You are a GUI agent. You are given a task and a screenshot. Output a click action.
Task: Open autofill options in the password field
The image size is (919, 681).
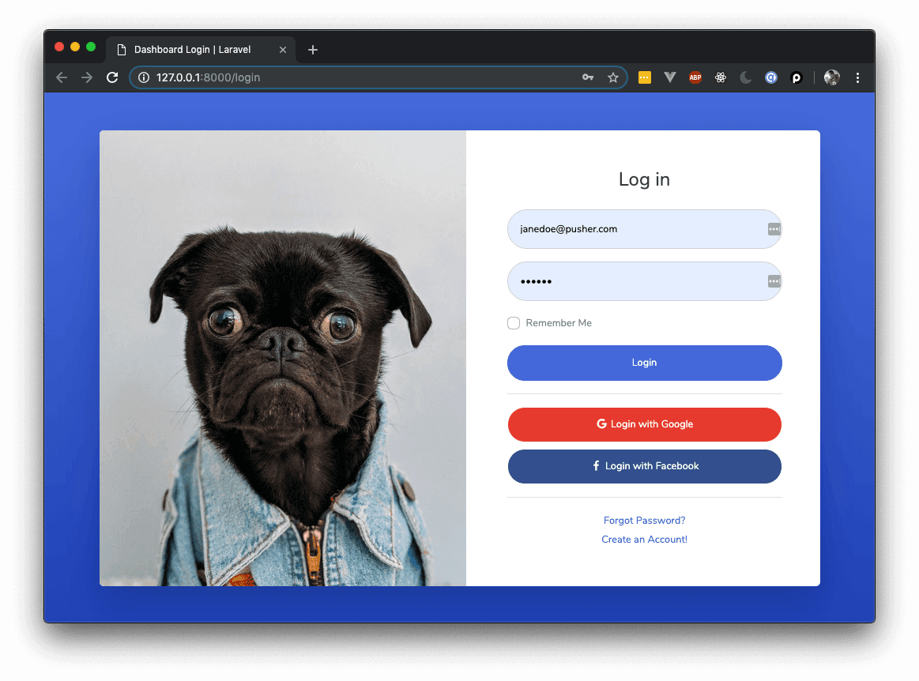[774, 281]
